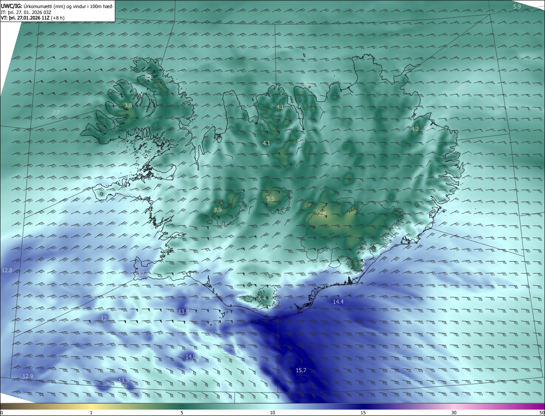The height and width of the screenshot is (416, 545).
Task: Click the 3.9 value label on the map
Action: click(218, 210)
